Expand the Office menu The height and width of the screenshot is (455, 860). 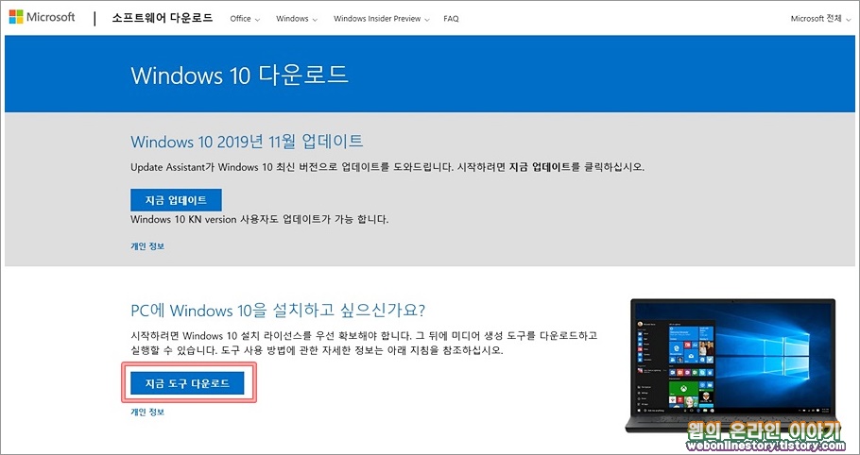(245, 19)
